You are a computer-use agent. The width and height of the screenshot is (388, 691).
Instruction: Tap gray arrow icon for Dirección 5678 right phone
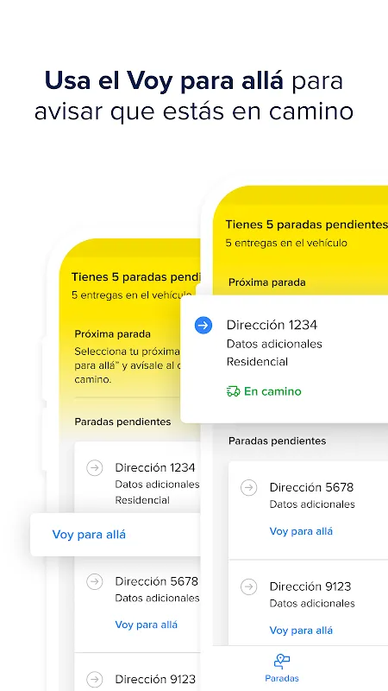click(249, 488)
